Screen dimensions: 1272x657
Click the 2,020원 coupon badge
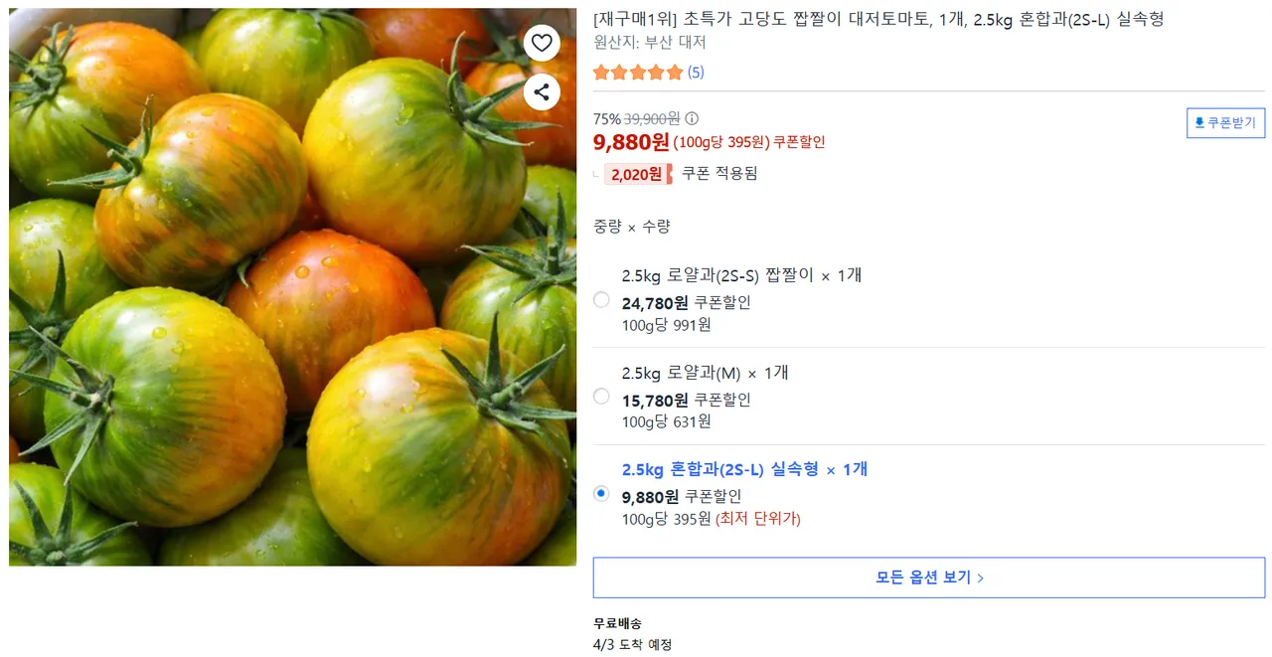637,174
